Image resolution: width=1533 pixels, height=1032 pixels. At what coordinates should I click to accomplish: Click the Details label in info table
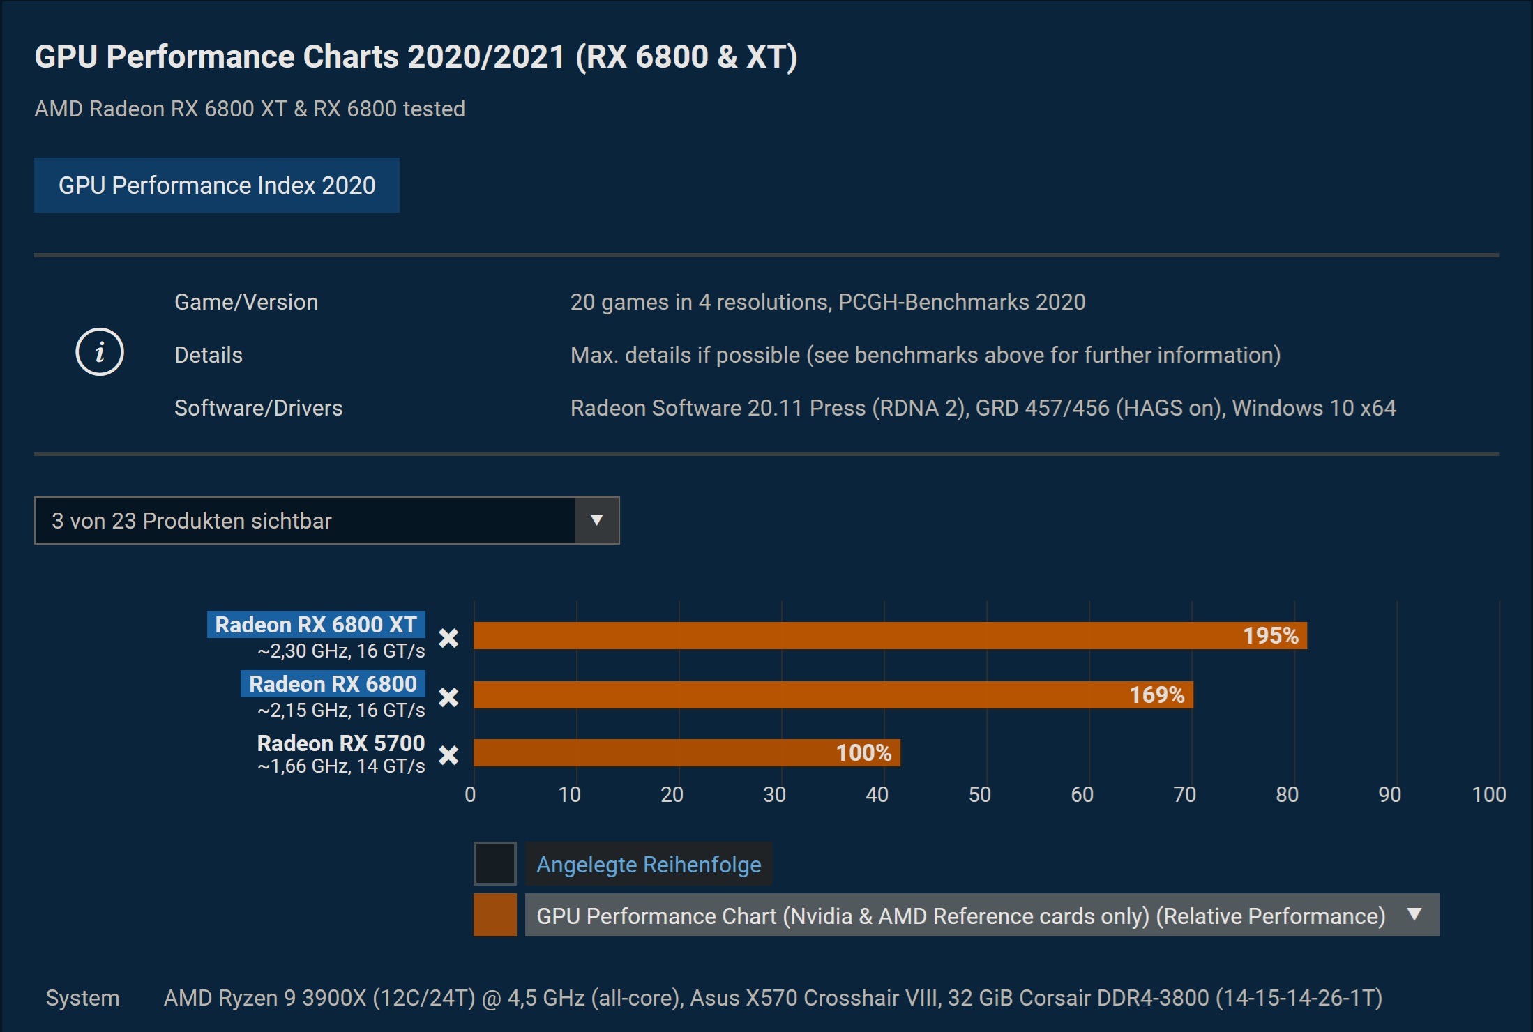click(209, 355)
